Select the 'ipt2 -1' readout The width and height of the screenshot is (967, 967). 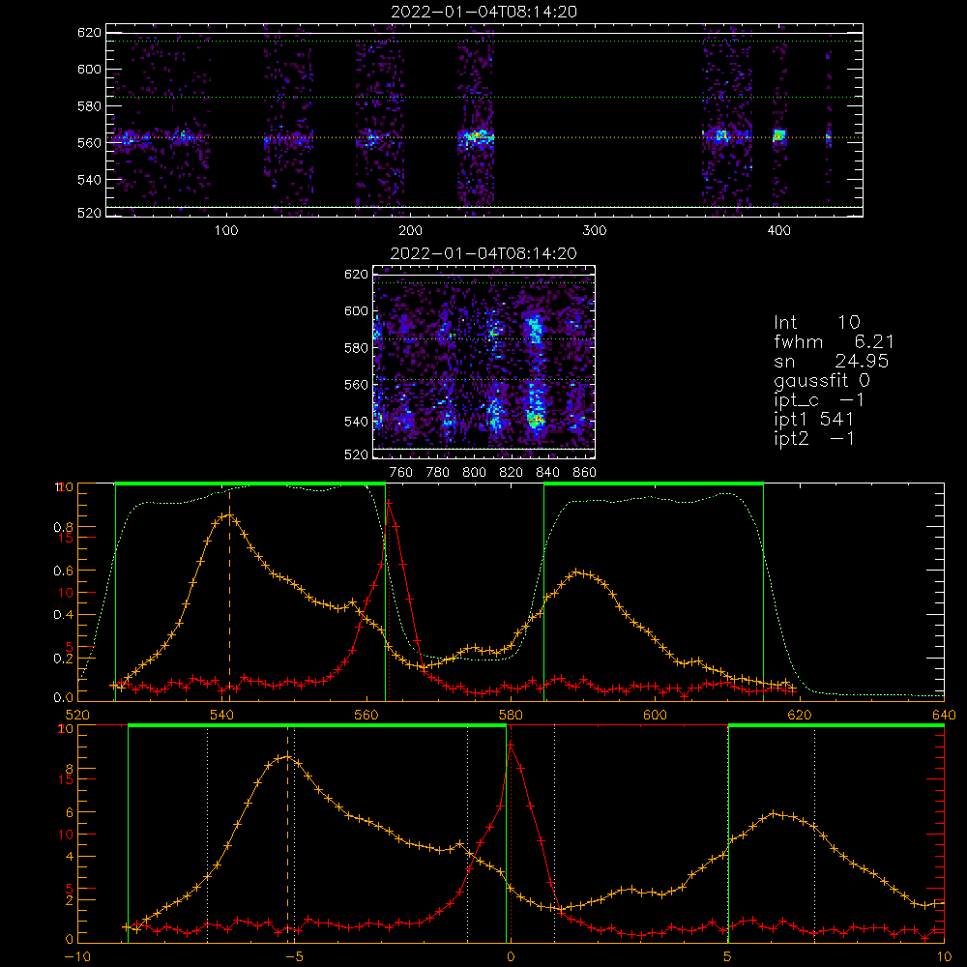point(814,438)
